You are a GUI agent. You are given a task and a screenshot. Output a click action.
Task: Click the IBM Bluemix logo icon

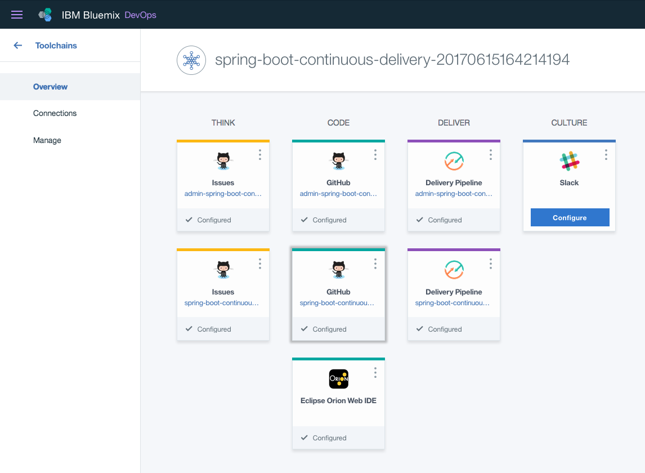pos(45,15)
